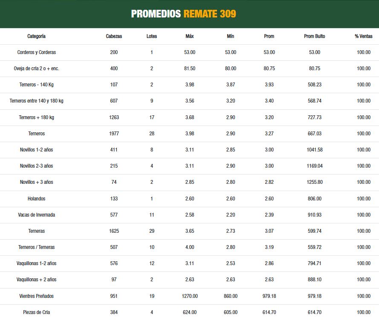Select the "Terneros - 140 Kg" row
The height and width of the screenshot is (320, 379).
click(x=36, y=85)
